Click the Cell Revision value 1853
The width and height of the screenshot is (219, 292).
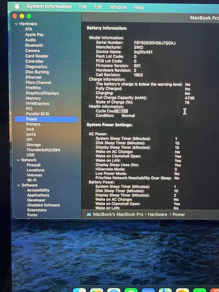click(138, 75)
